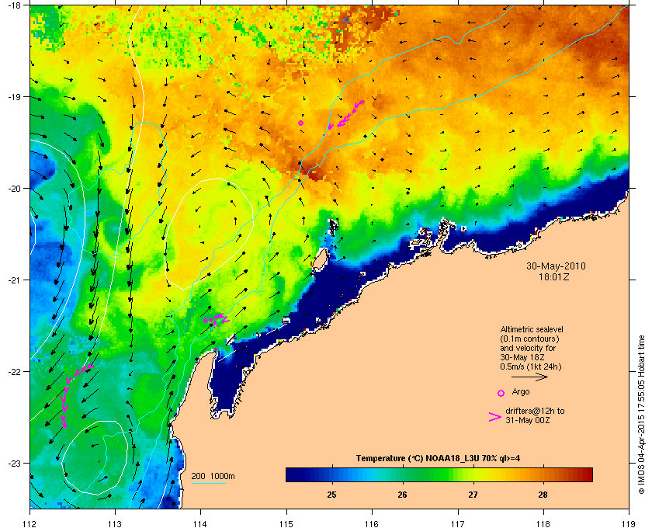The height and width of the screenshot is (528, 652).
Task: Click the magenta drifter chevron in the legend
Action: 495,417
